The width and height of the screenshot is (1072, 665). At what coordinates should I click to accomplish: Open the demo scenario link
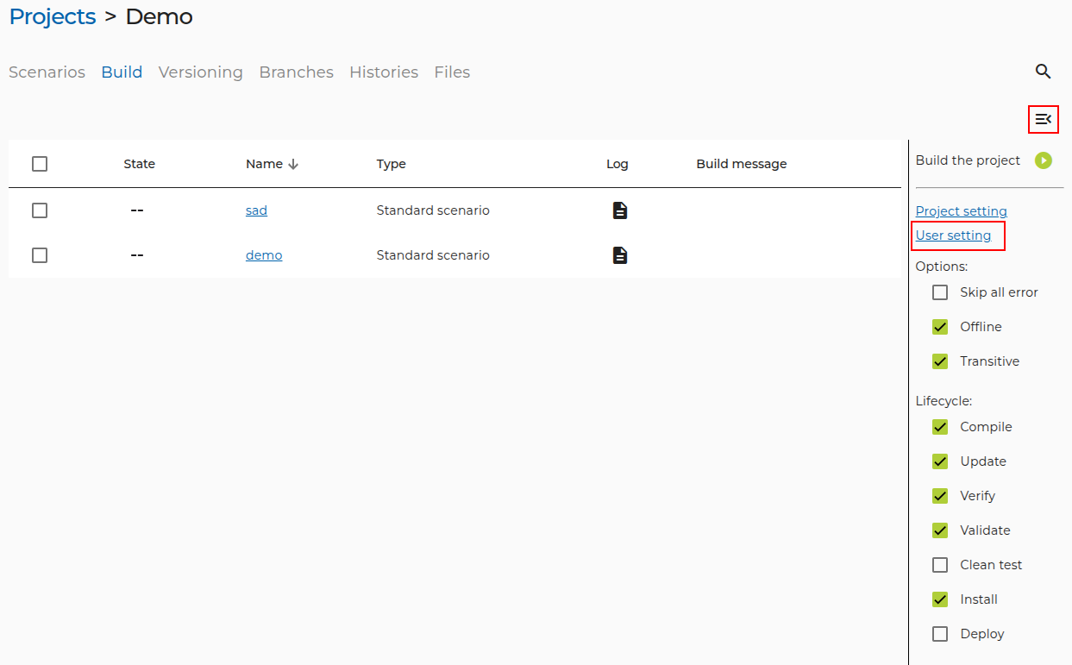pyautogui.click(x=264, y=255)
